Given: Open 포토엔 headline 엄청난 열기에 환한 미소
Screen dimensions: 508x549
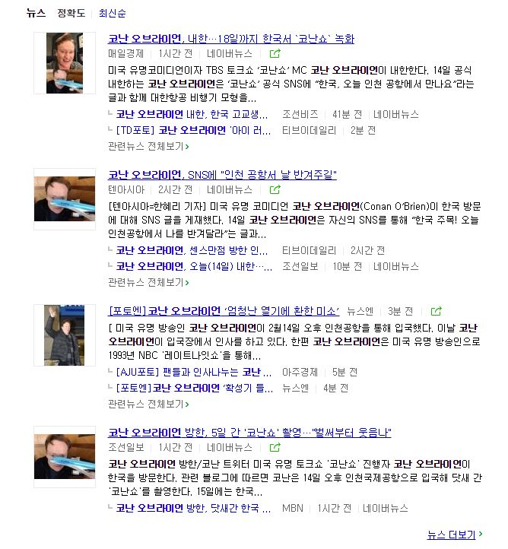Looking at the screenshot, I should pos(224,310).
